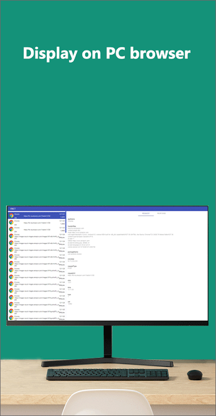Switch to the RESPONSE tab

[x=161, y=213]
